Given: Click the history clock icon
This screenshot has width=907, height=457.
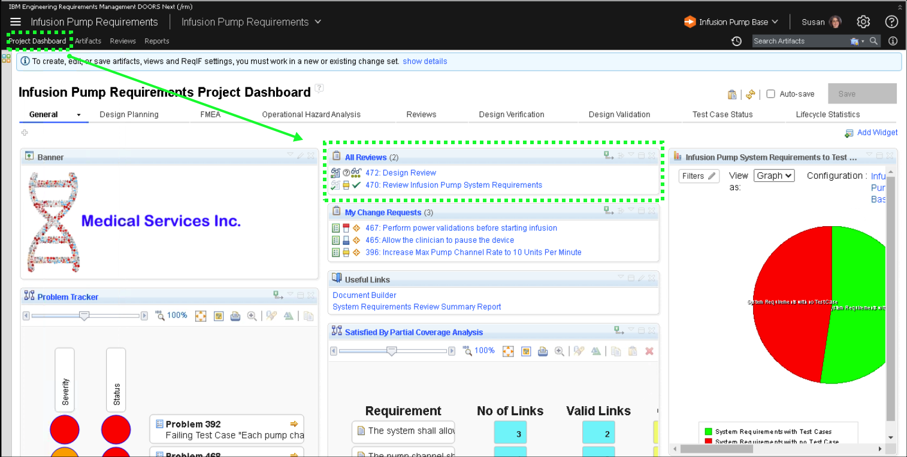Looking at the screenshot, I should tap(737, 41).
